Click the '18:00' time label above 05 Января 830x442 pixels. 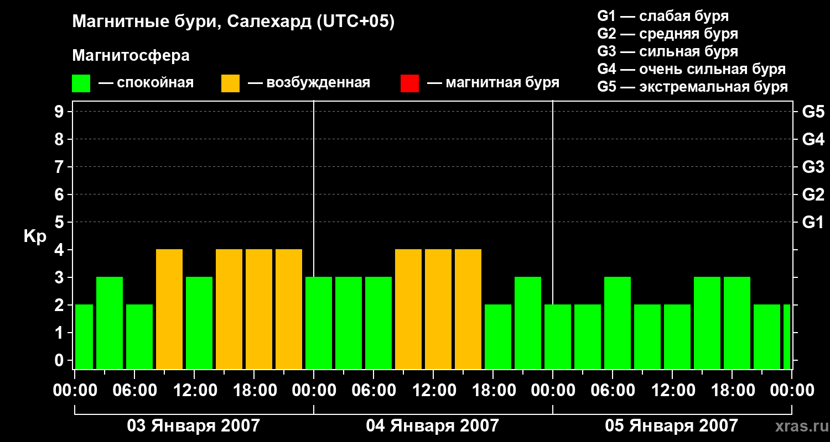coord(732,391)
